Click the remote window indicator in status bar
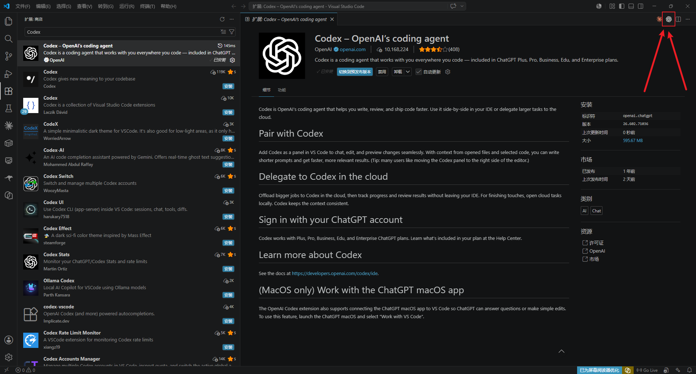696x374 pixels. 7,370
